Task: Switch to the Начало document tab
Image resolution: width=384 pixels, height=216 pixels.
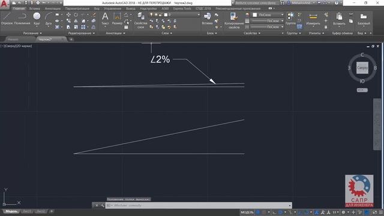Action: (x=13, y=39)
